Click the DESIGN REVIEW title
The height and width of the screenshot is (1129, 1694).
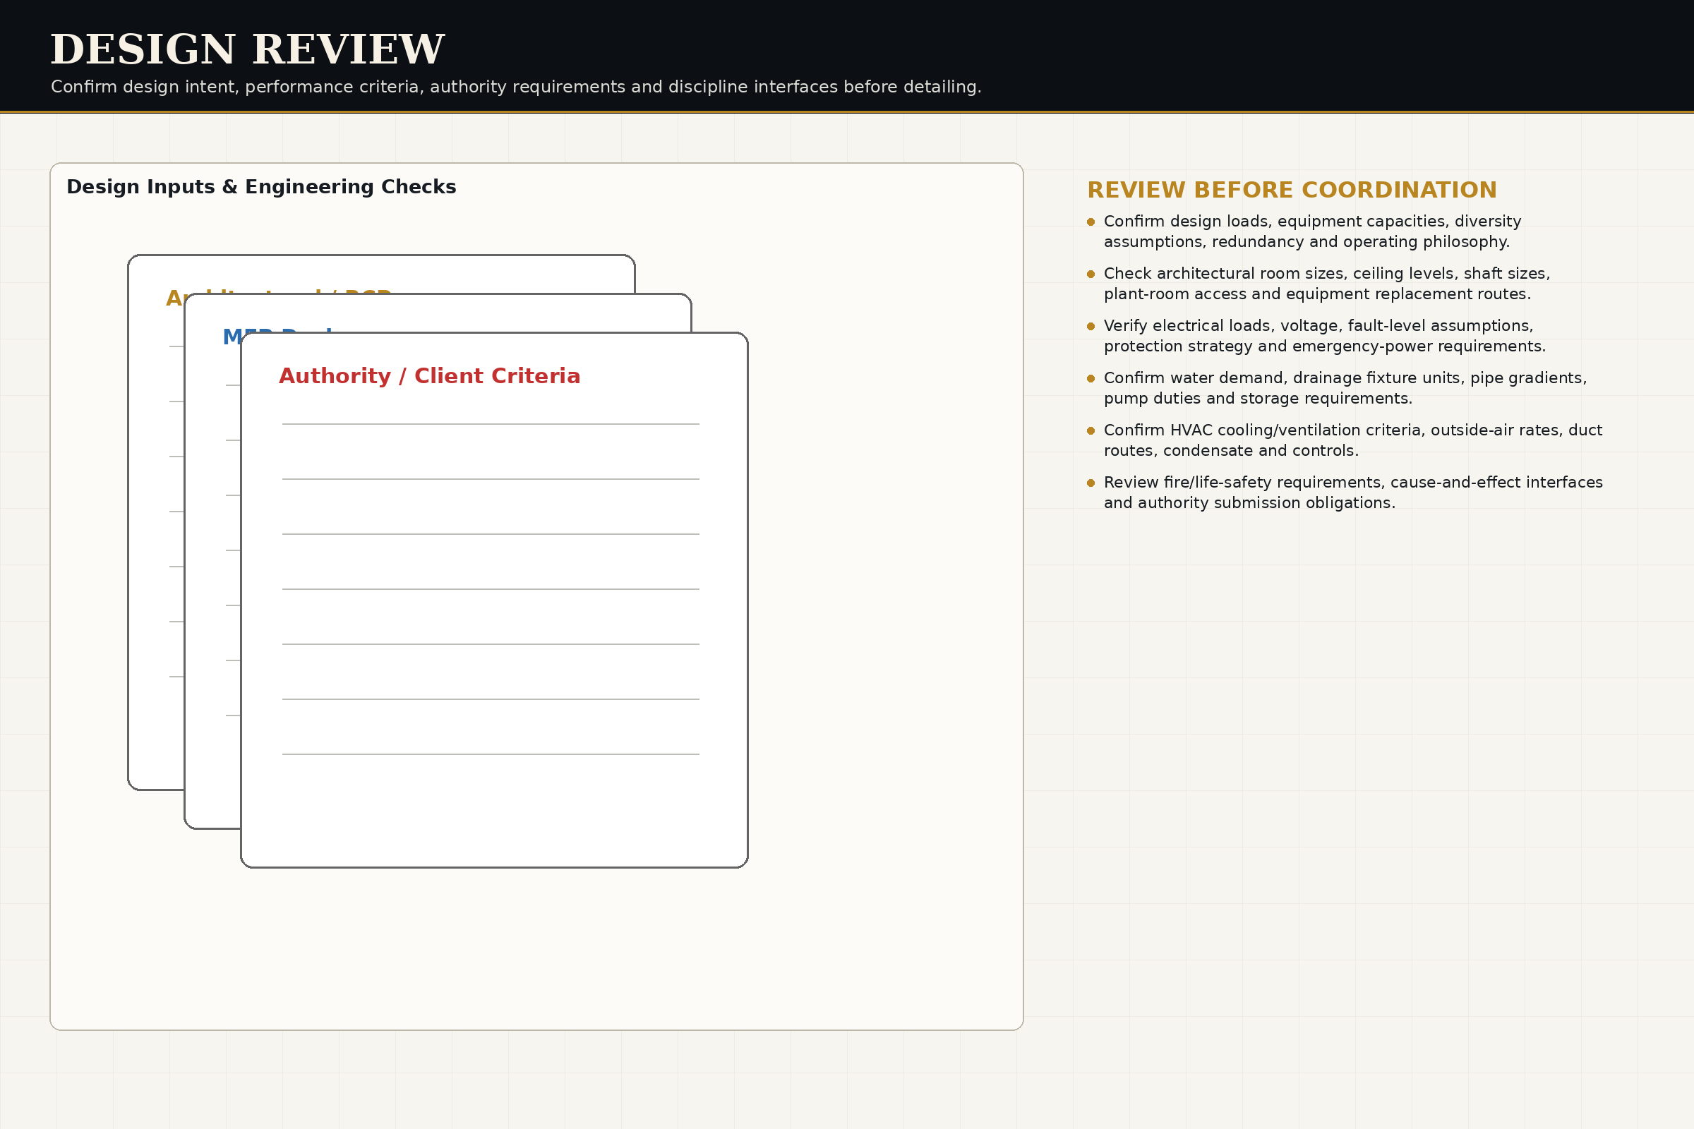(247, 49)
